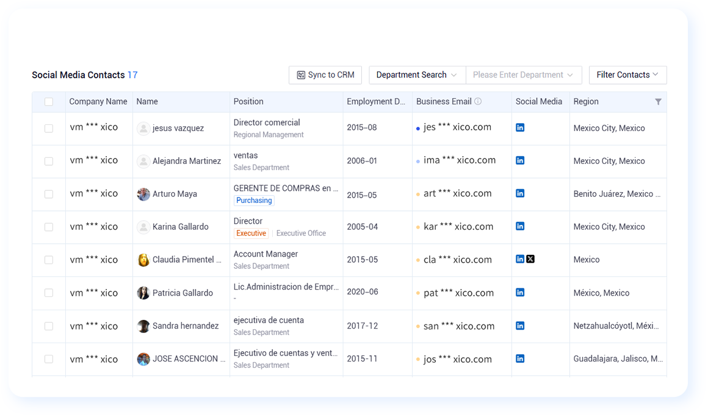Expand the Please Enter Department dropdown

pos(523,75)
